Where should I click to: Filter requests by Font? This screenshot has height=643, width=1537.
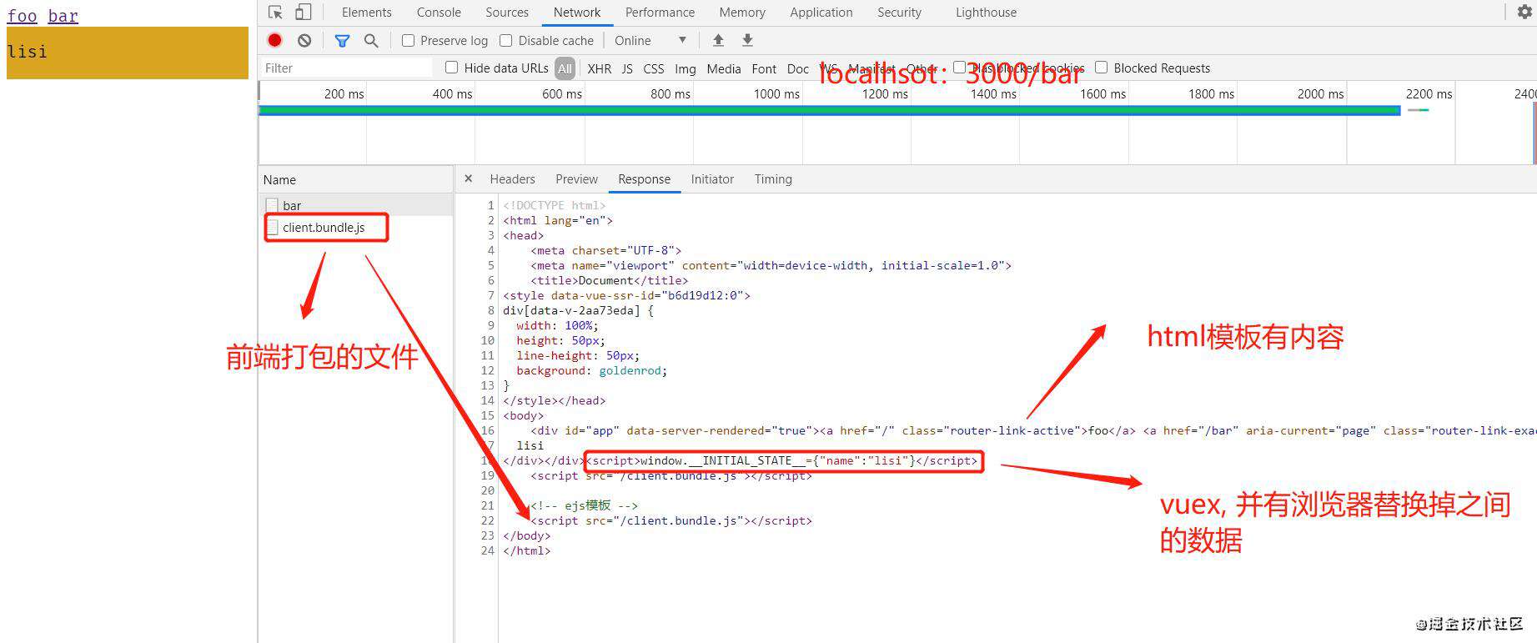[x=764, y=68]
